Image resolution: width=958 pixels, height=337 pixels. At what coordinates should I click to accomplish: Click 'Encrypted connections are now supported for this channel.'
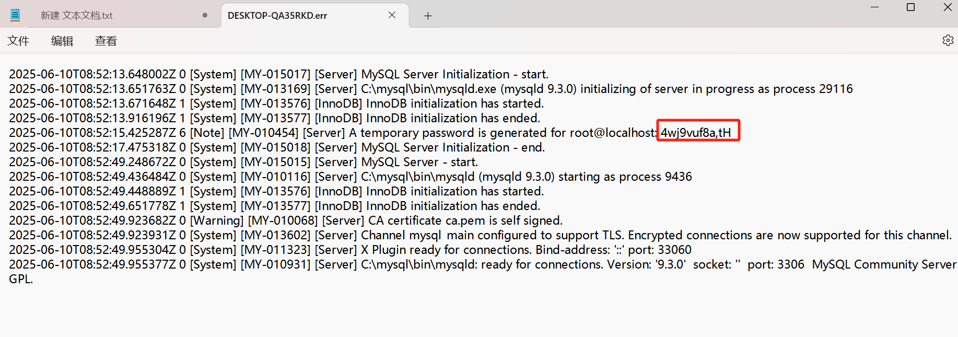click(x=790, y=235)
